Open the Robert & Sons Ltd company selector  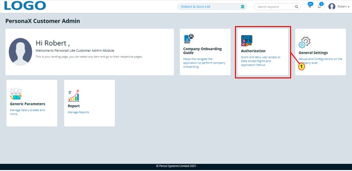point(212,7)
